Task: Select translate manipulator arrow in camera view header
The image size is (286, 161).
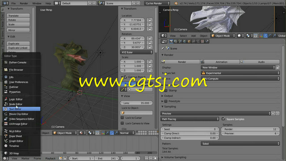Action: pos(265,36)
